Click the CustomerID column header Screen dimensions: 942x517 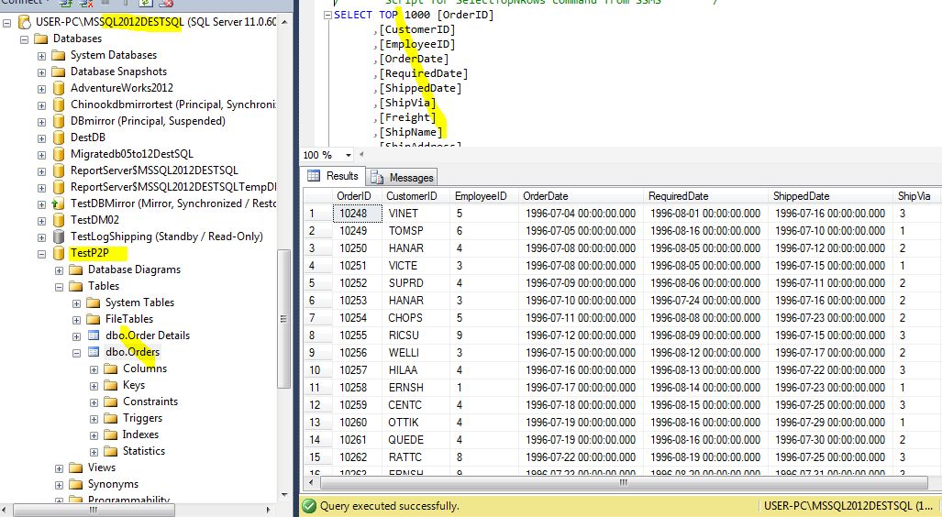coord(416,196)
